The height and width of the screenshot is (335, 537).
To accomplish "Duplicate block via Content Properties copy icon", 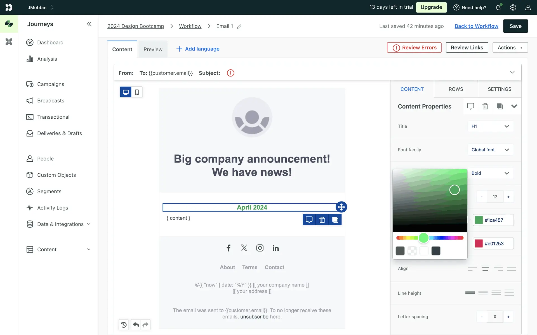I will point(500,106).
